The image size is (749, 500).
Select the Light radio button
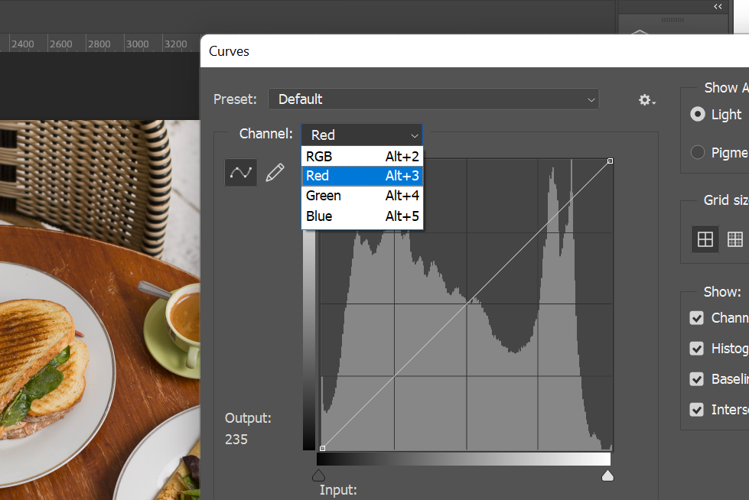pyautogui.click(x=698, y=114)
